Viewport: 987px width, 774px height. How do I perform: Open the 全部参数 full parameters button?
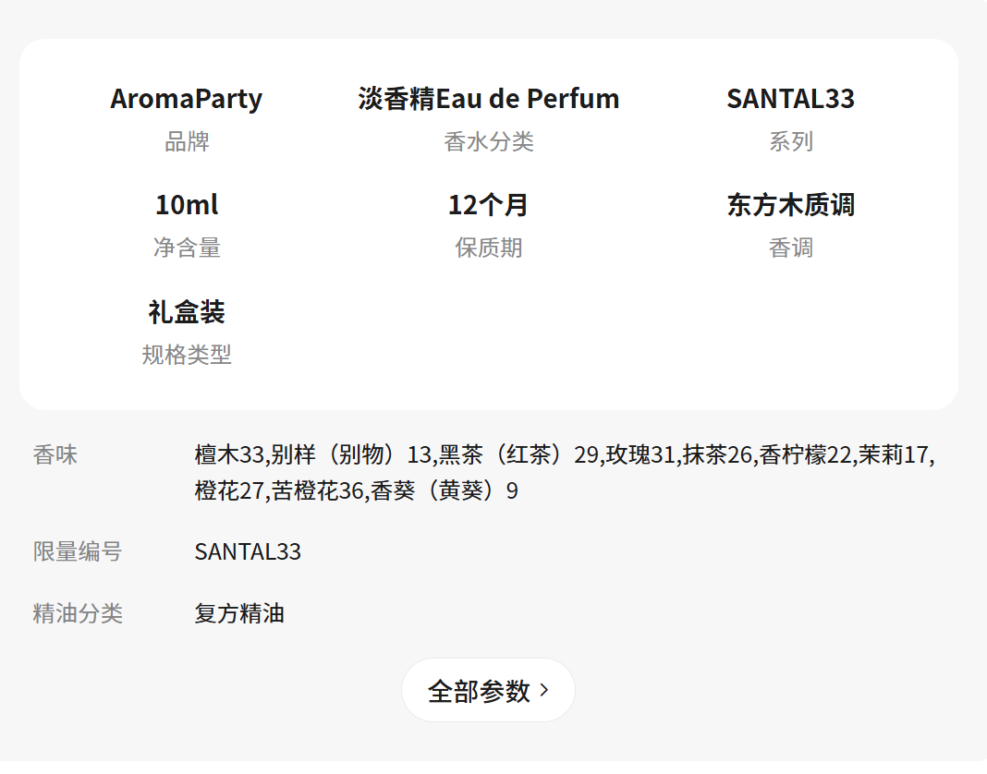487,690
